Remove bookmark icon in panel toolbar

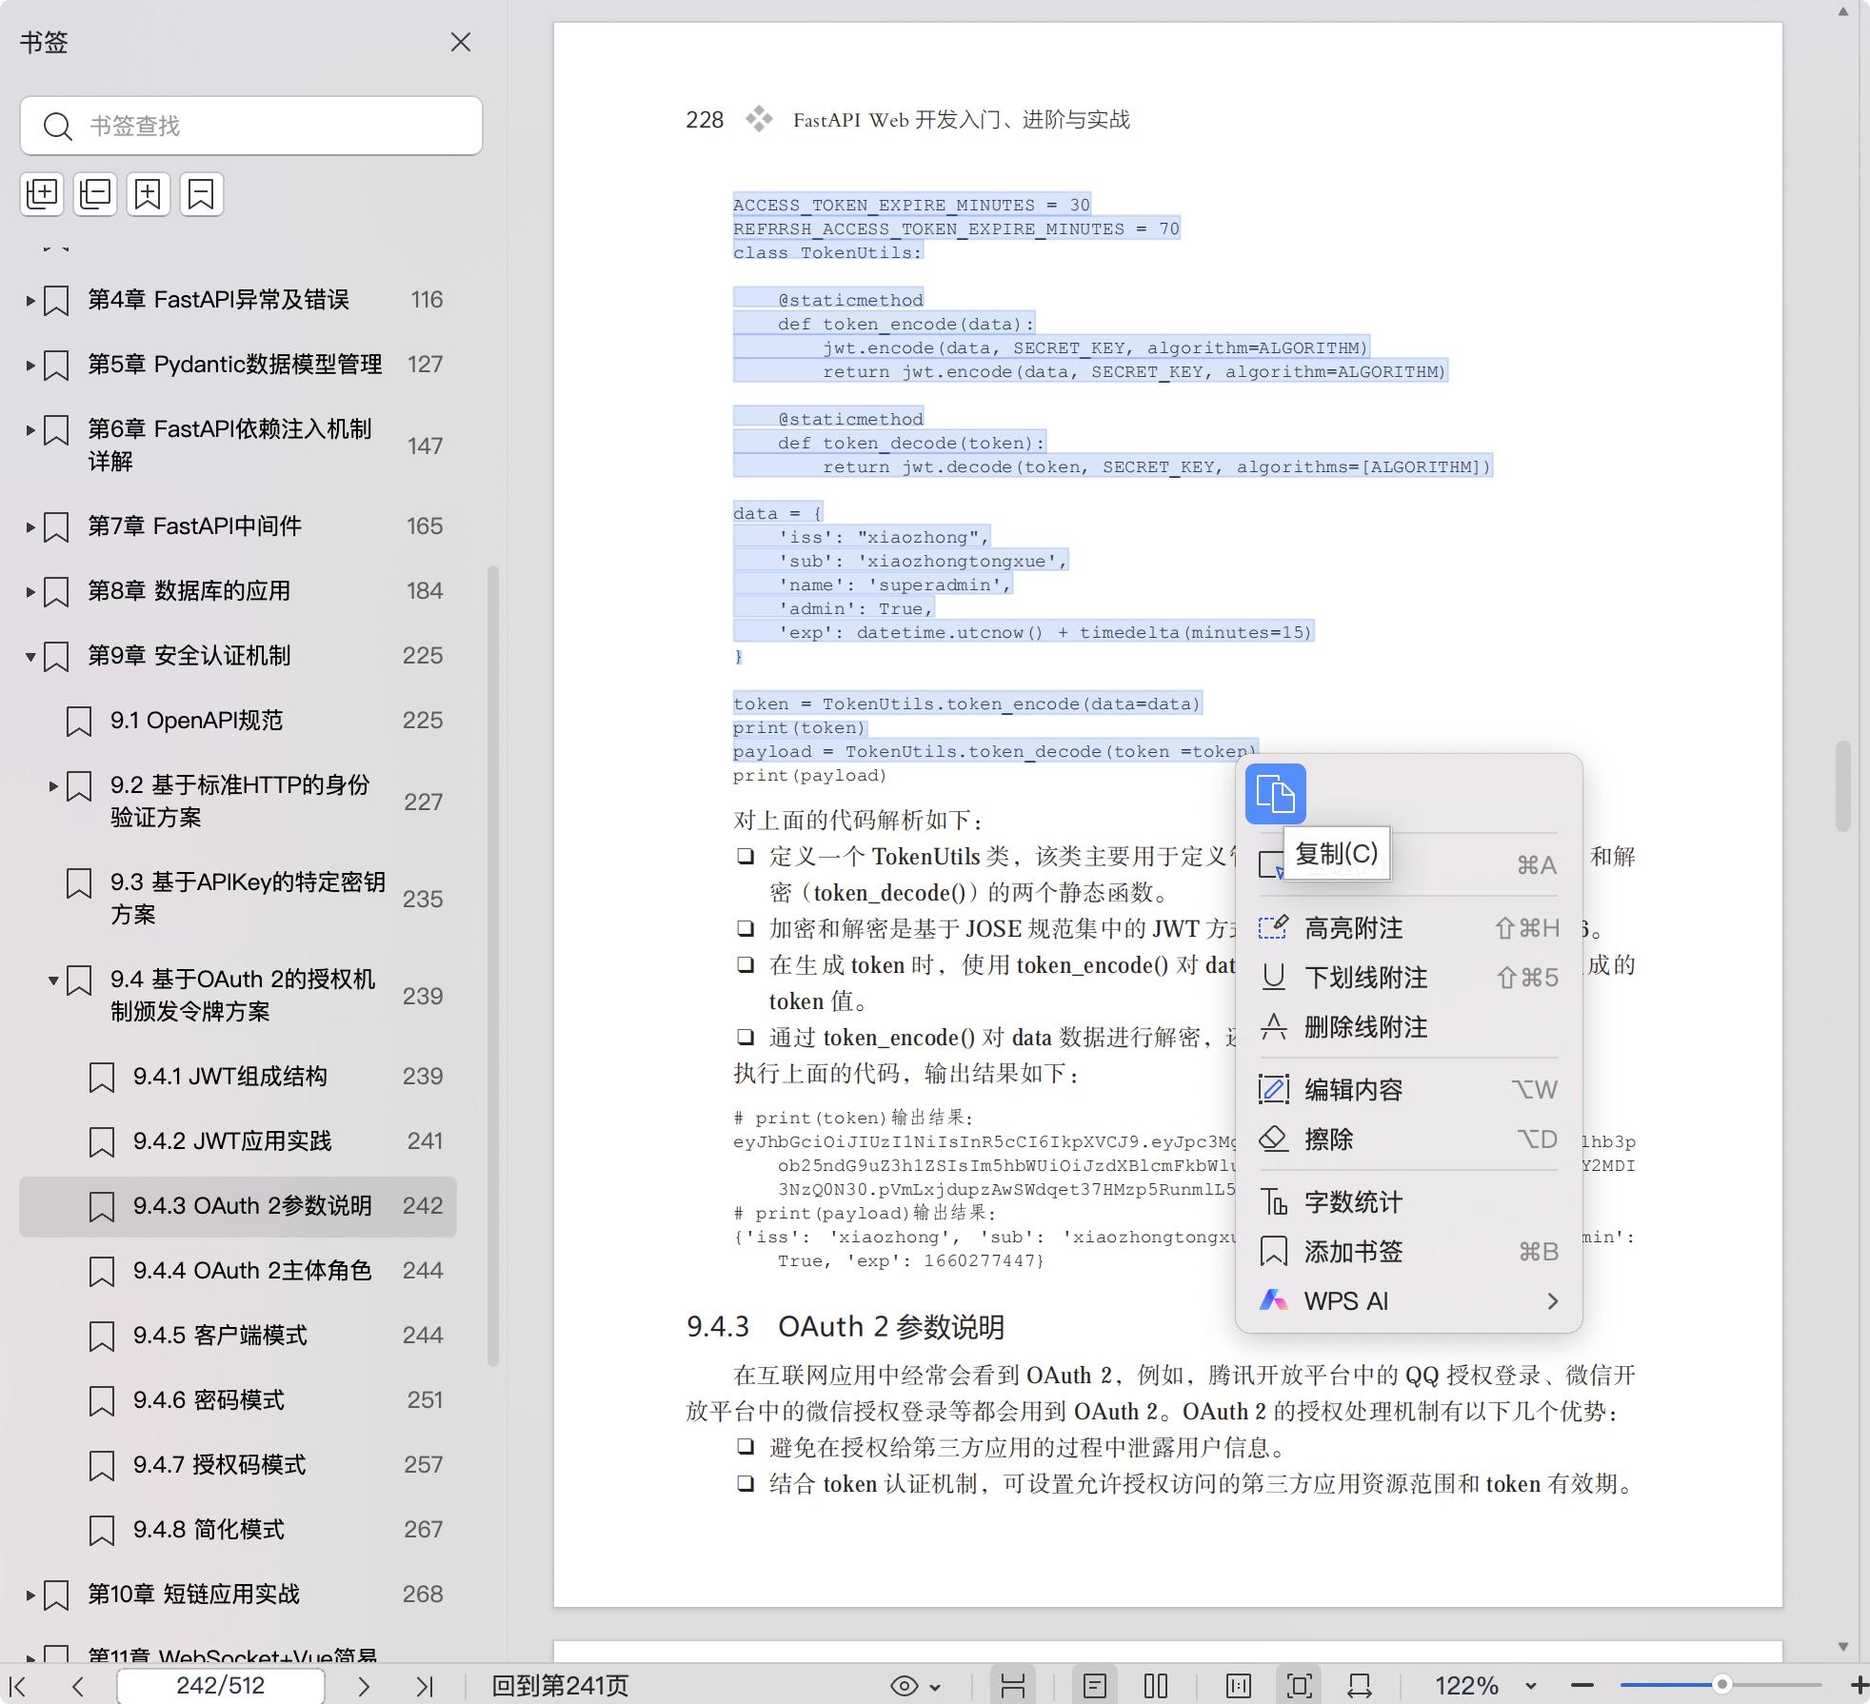[202, 194]
